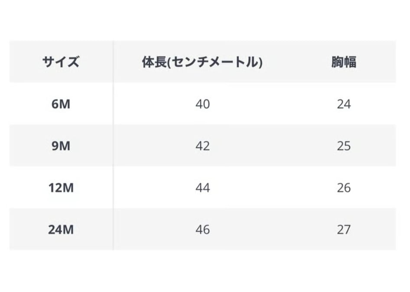Click the 胸幅 column header

[x=343, y=62]
